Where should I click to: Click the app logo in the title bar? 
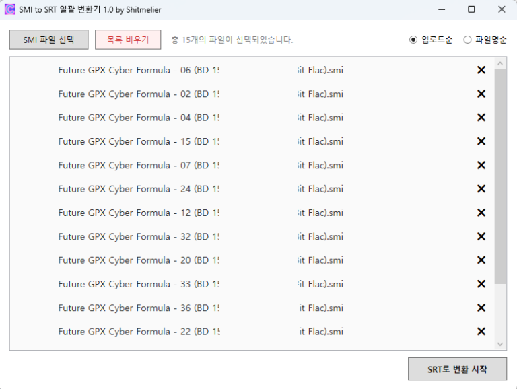coord(9,9)
